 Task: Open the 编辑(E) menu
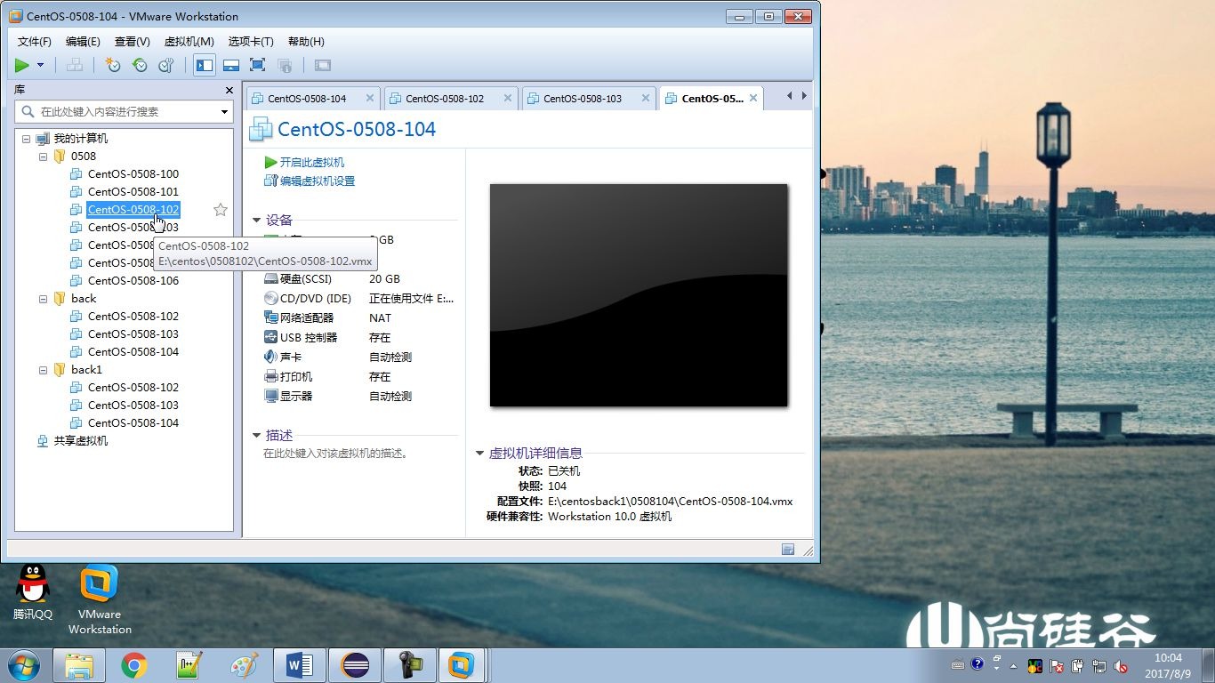(83, 42)
